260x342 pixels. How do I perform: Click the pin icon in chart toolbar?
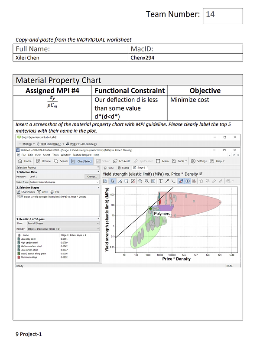[208, 181]
